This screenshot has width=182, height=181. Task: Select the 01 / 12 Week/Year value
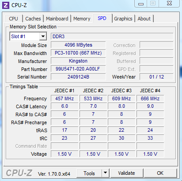pos(156,77)
